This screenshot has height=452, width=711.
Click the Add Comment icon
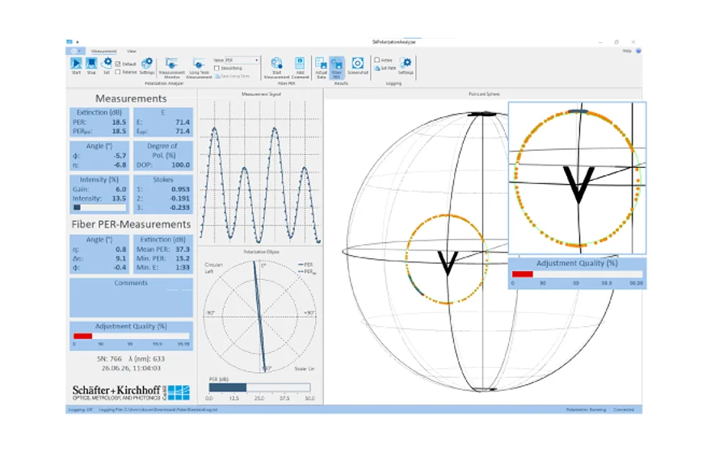coord(300,68)
